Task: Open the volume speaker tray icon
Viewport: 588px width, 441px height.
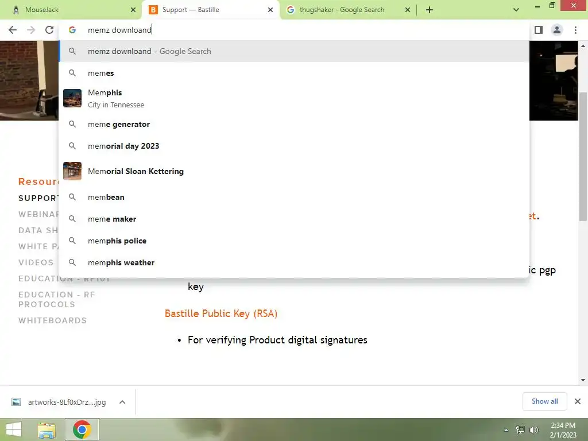Action: 533,430
